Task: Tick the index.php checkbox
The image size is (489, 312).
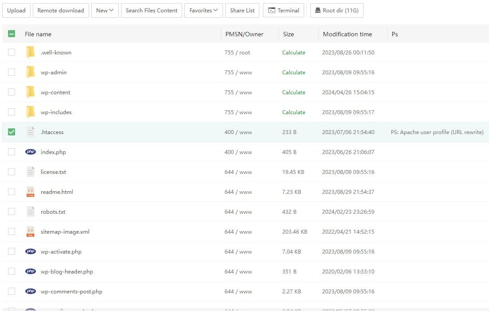Action: (x=12, y=152)
